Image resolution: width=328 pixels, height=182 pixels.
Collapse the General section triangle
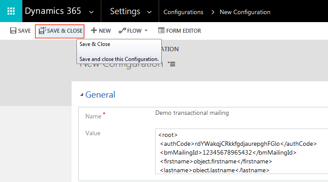pos(81,95)
